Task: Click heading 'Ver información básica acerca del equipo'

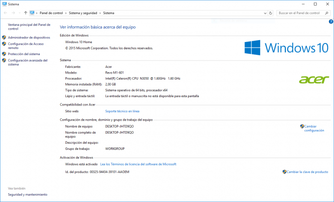Action: (98, 27)
